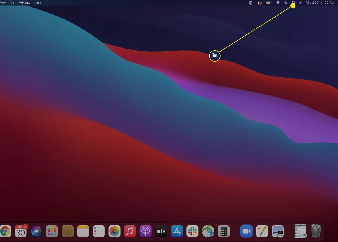Open the Apple TV app
Viewport: 338px width, 242px height.
click(x=161, y=231)
